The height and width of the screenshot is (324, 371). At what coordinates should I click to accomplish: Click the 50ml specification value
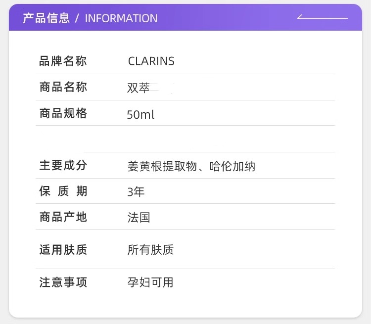[x=140, y=114]
